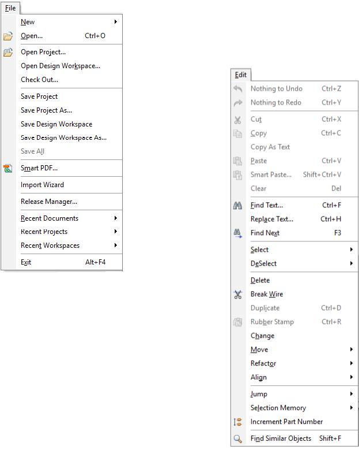Click the Rubber Stamp icon
The height and width of the screenshot is (469, 359).
(238, 322)
